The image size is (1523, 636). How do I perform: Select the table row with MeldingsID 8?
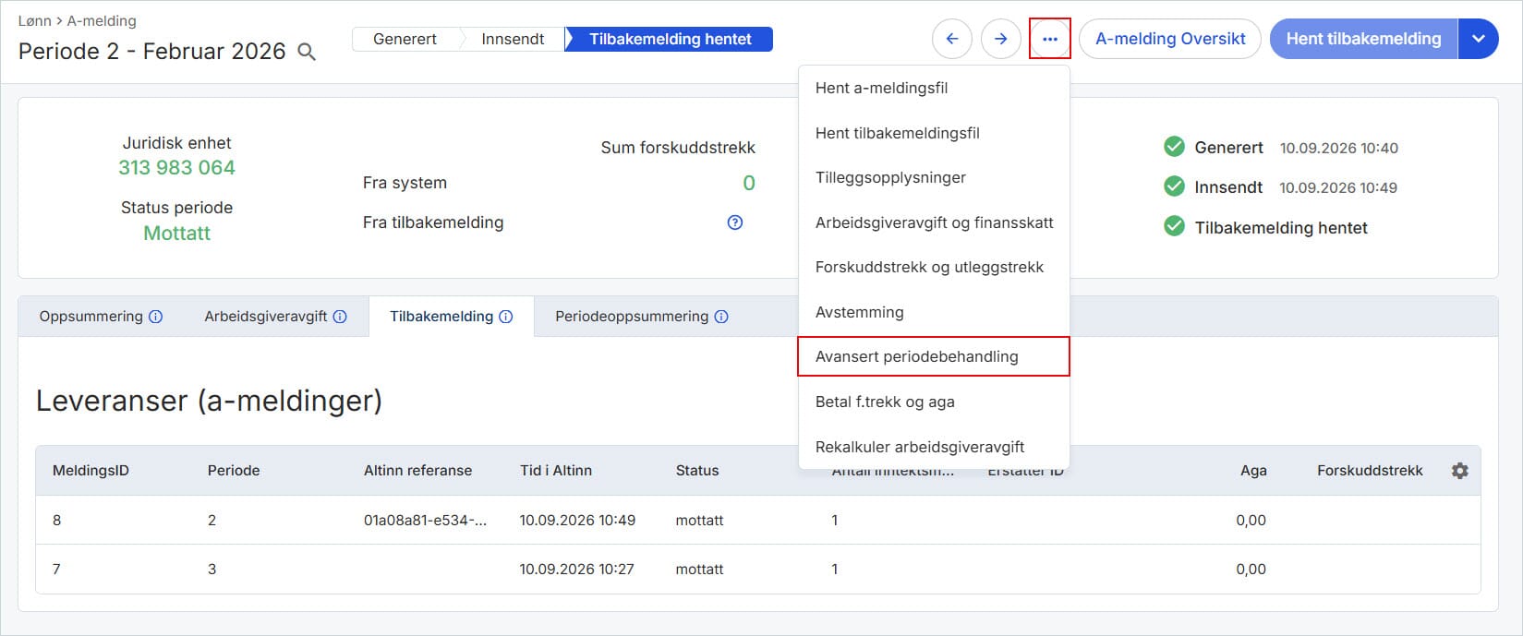[x=757, y=520]
